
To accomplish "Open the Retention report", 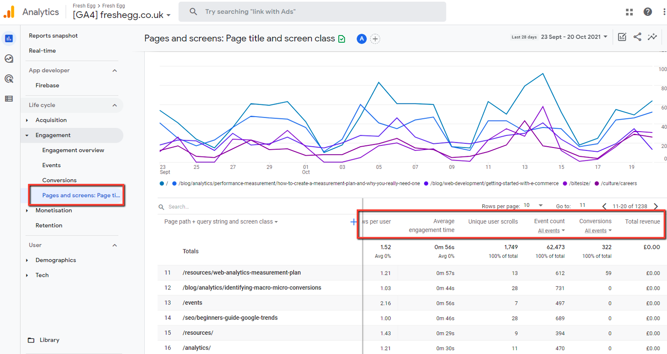I will point(49,225).
